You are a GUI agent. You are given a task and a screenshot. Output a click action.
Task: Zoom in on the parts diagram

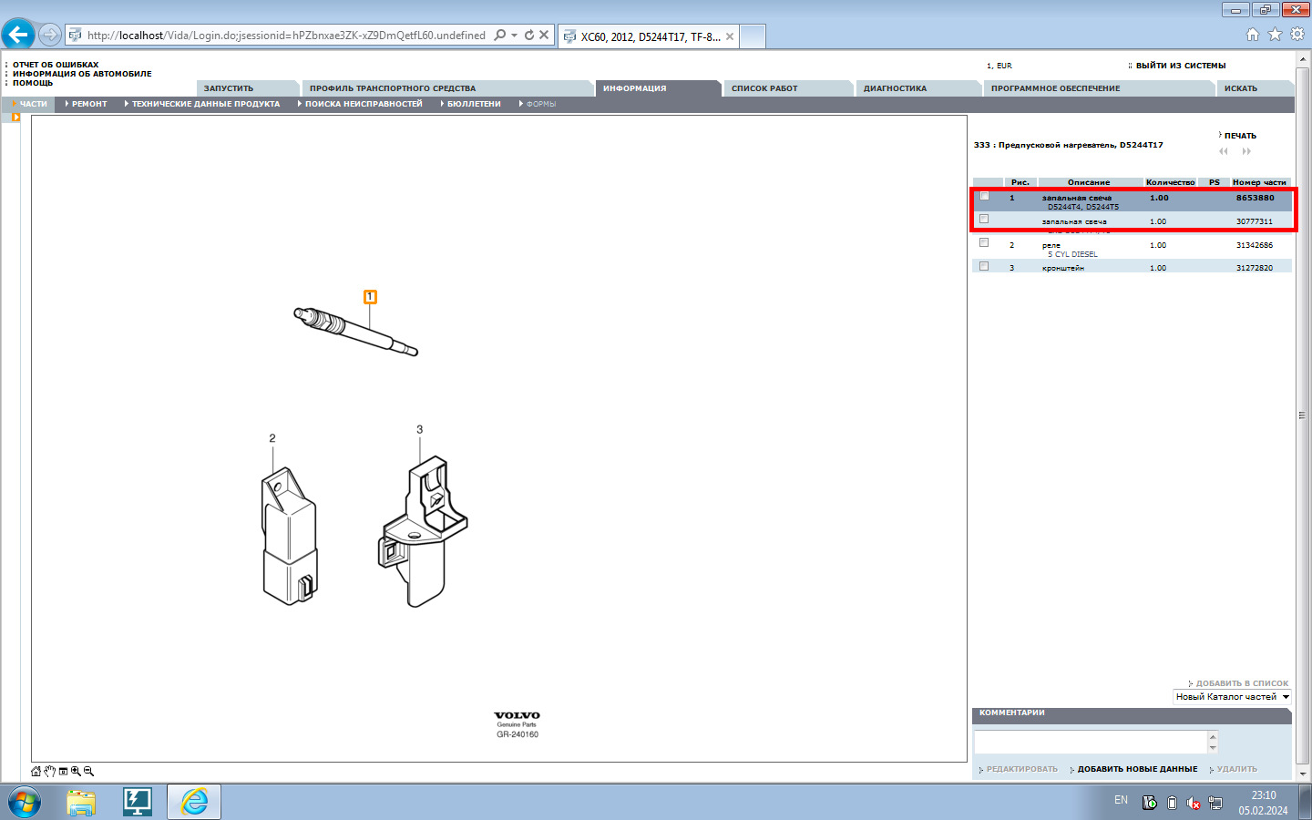pos(76,771)
